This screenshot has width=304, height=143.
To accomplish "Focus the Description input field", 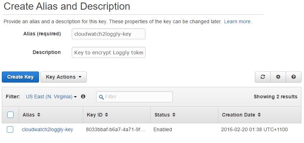I will pos(109,53).
